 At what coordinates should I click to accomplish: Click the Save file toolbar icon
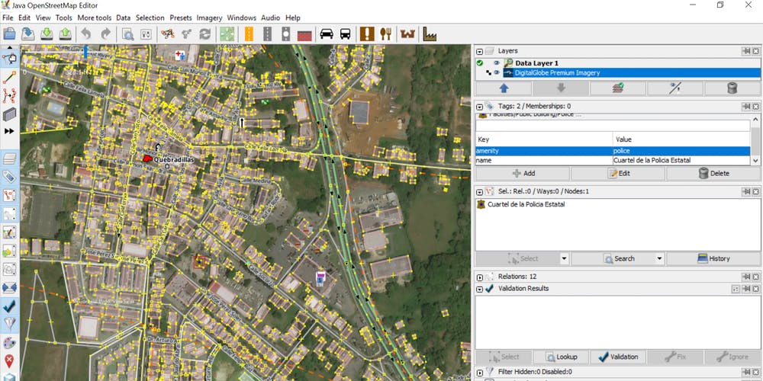point(28,34)
